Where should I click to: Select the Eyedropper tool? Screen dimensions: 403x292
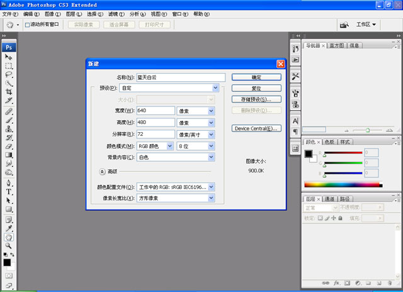[9, 228]
